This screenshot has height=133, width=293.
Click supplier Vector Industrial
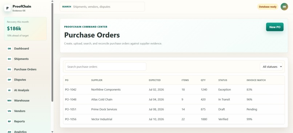click(x=102, y=119)
